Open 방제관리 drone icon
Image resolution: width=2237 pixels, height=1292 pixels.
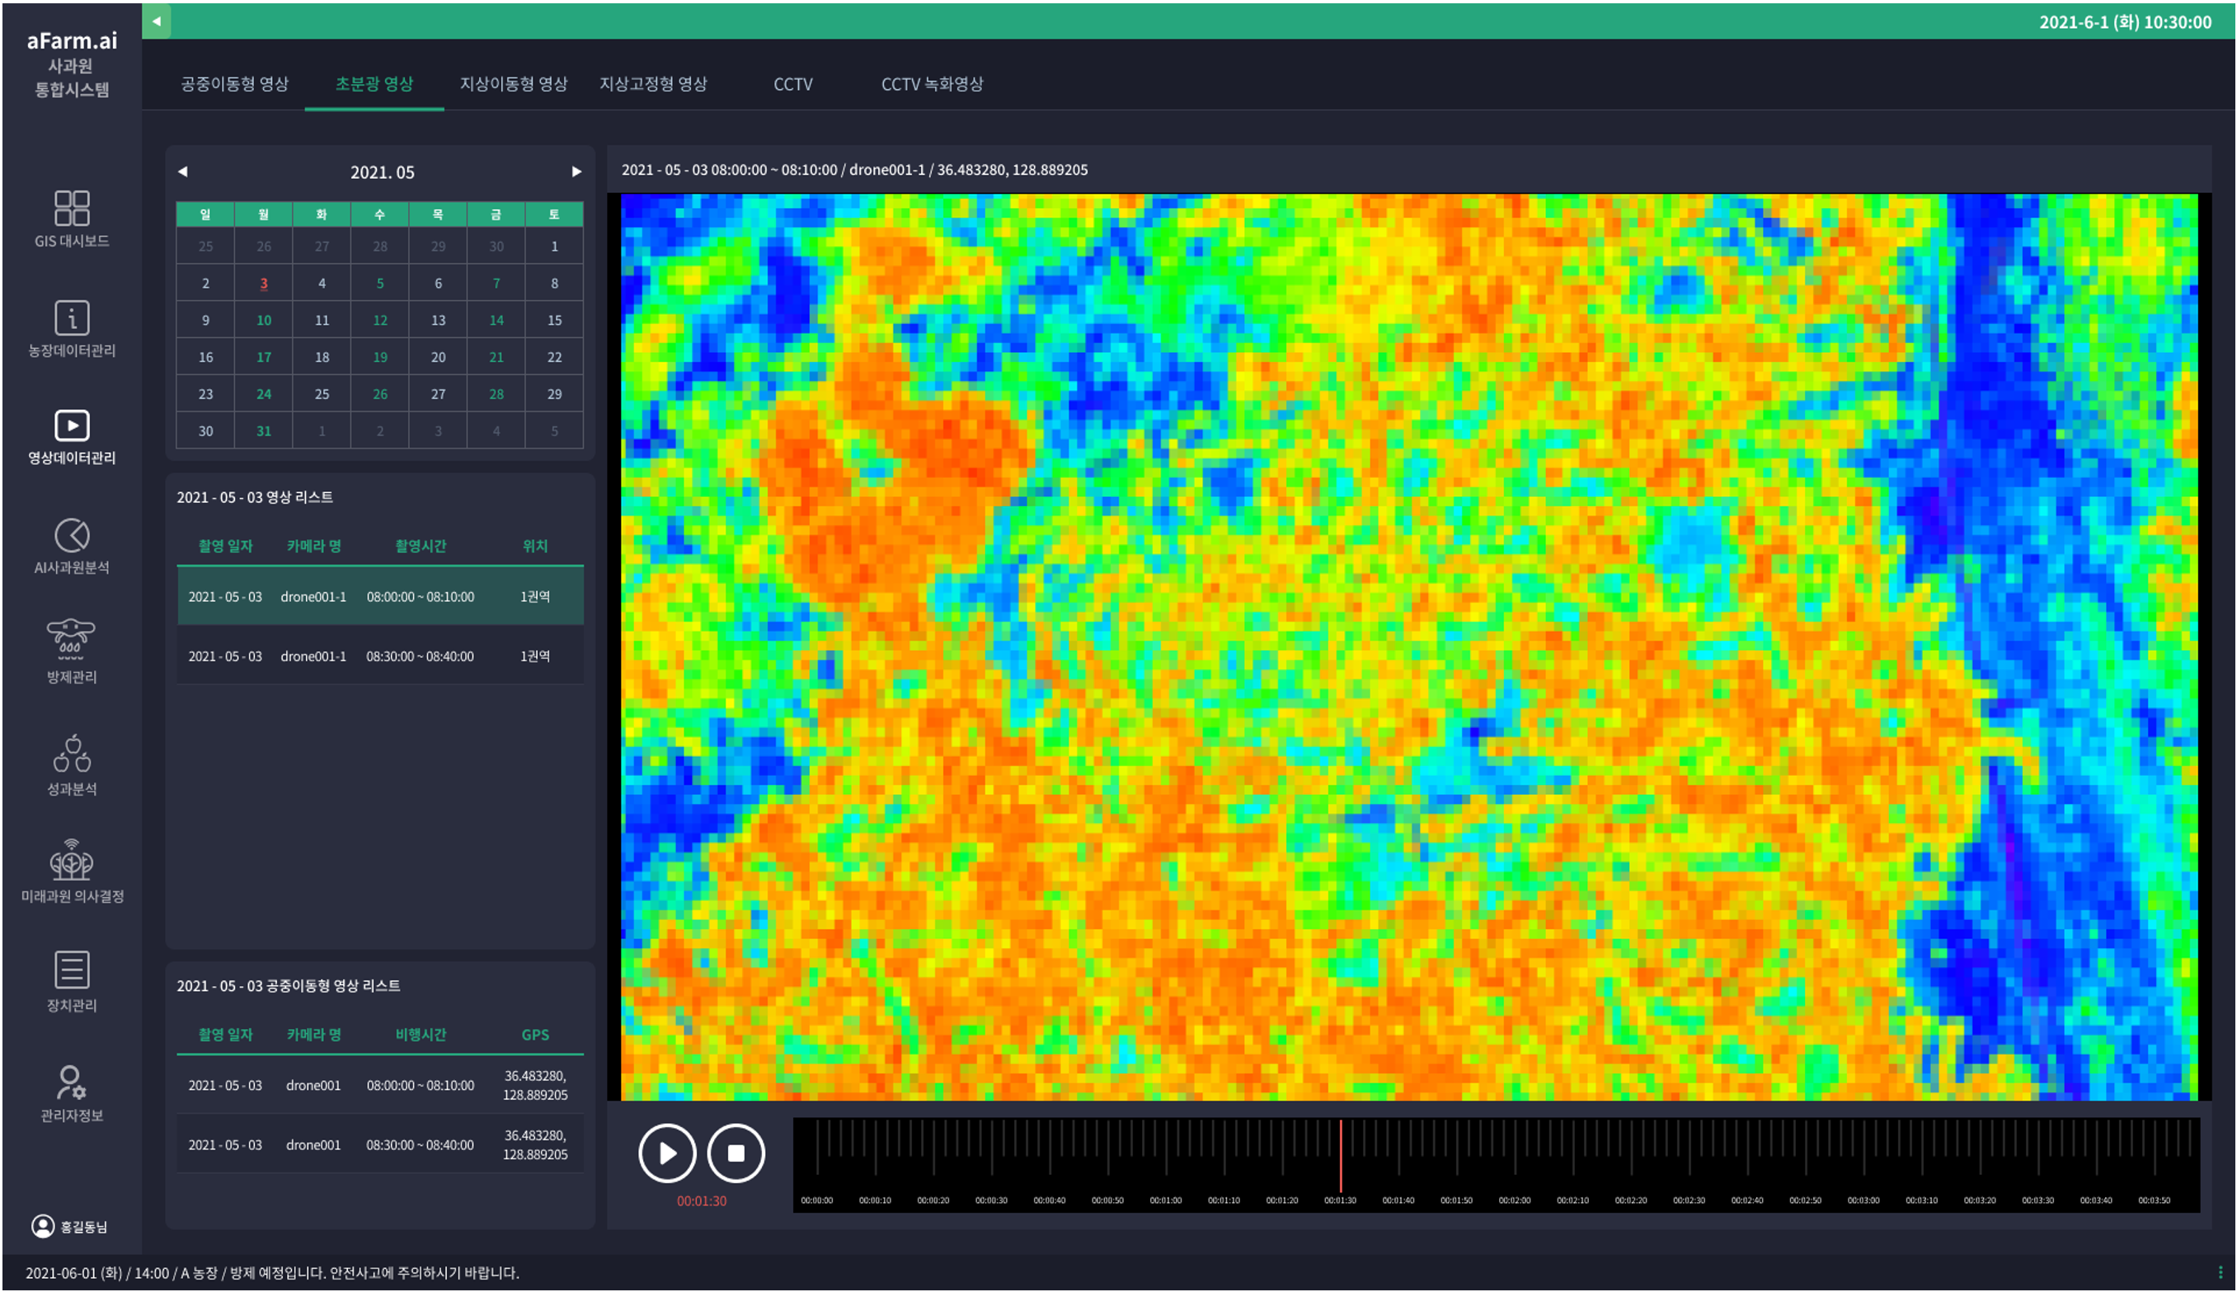click(x=71, y=639)
